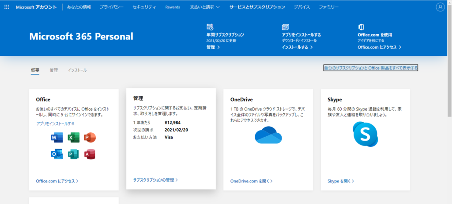Select サービスとサブスクリプション in navigation
The height and width of the screenshot is (204, 452).
(257, 7)
